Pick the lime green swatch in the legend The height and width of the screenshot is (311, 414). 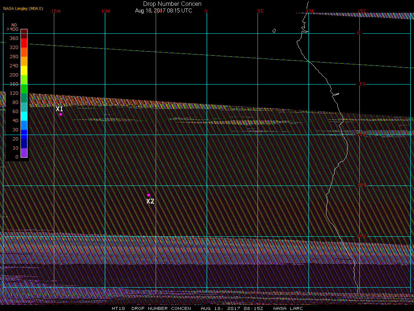(24, 79)
